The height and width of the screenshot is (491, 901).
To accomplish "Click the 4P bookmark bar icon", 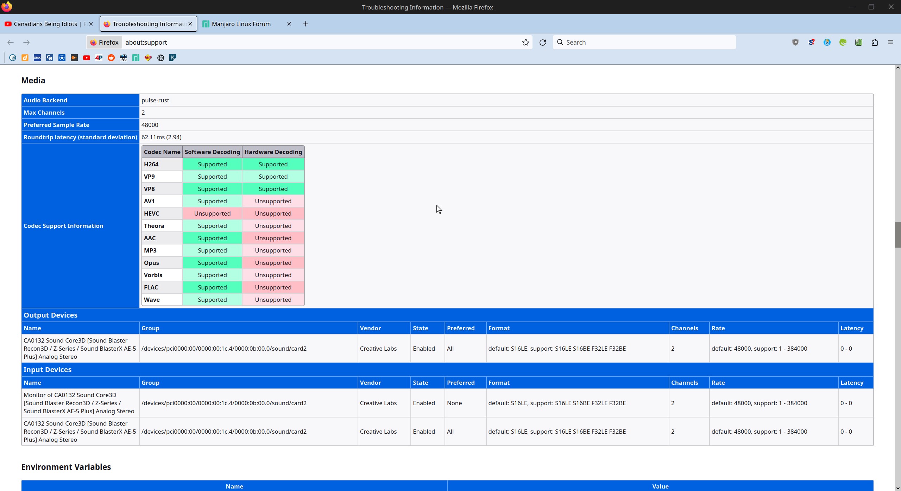I will tap(99, 57).
